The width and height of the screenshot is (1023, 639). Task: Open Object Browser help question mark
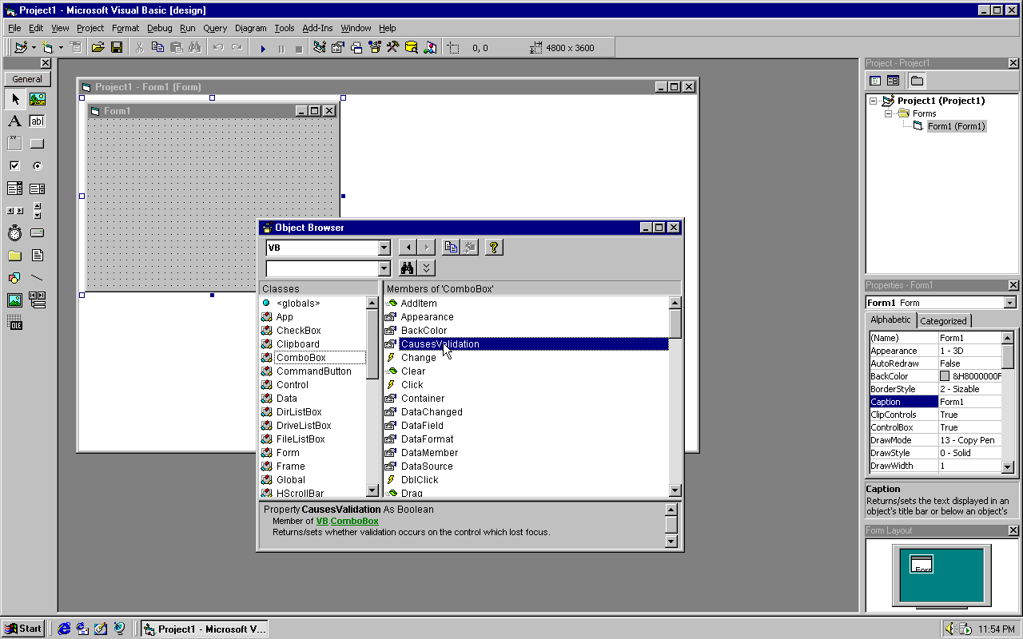click(x=494, y=248)
